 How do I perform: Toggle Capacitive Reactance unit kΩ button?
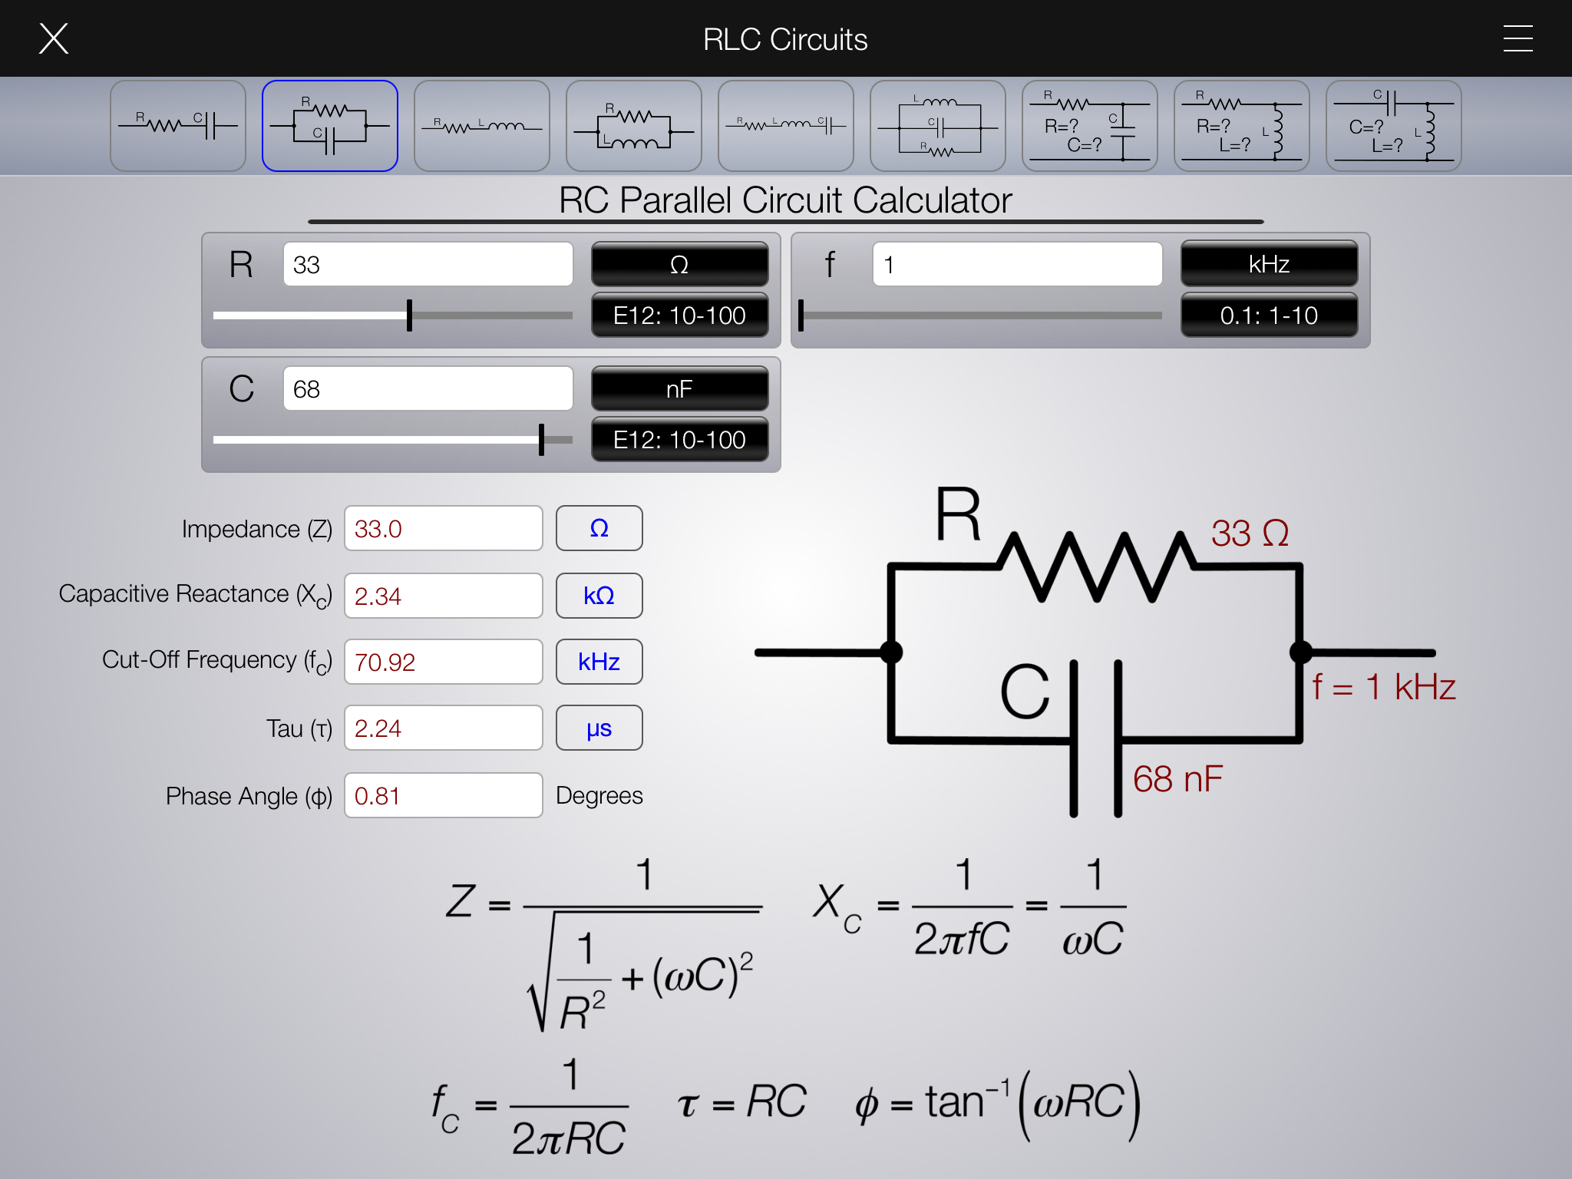pos(599,596)
